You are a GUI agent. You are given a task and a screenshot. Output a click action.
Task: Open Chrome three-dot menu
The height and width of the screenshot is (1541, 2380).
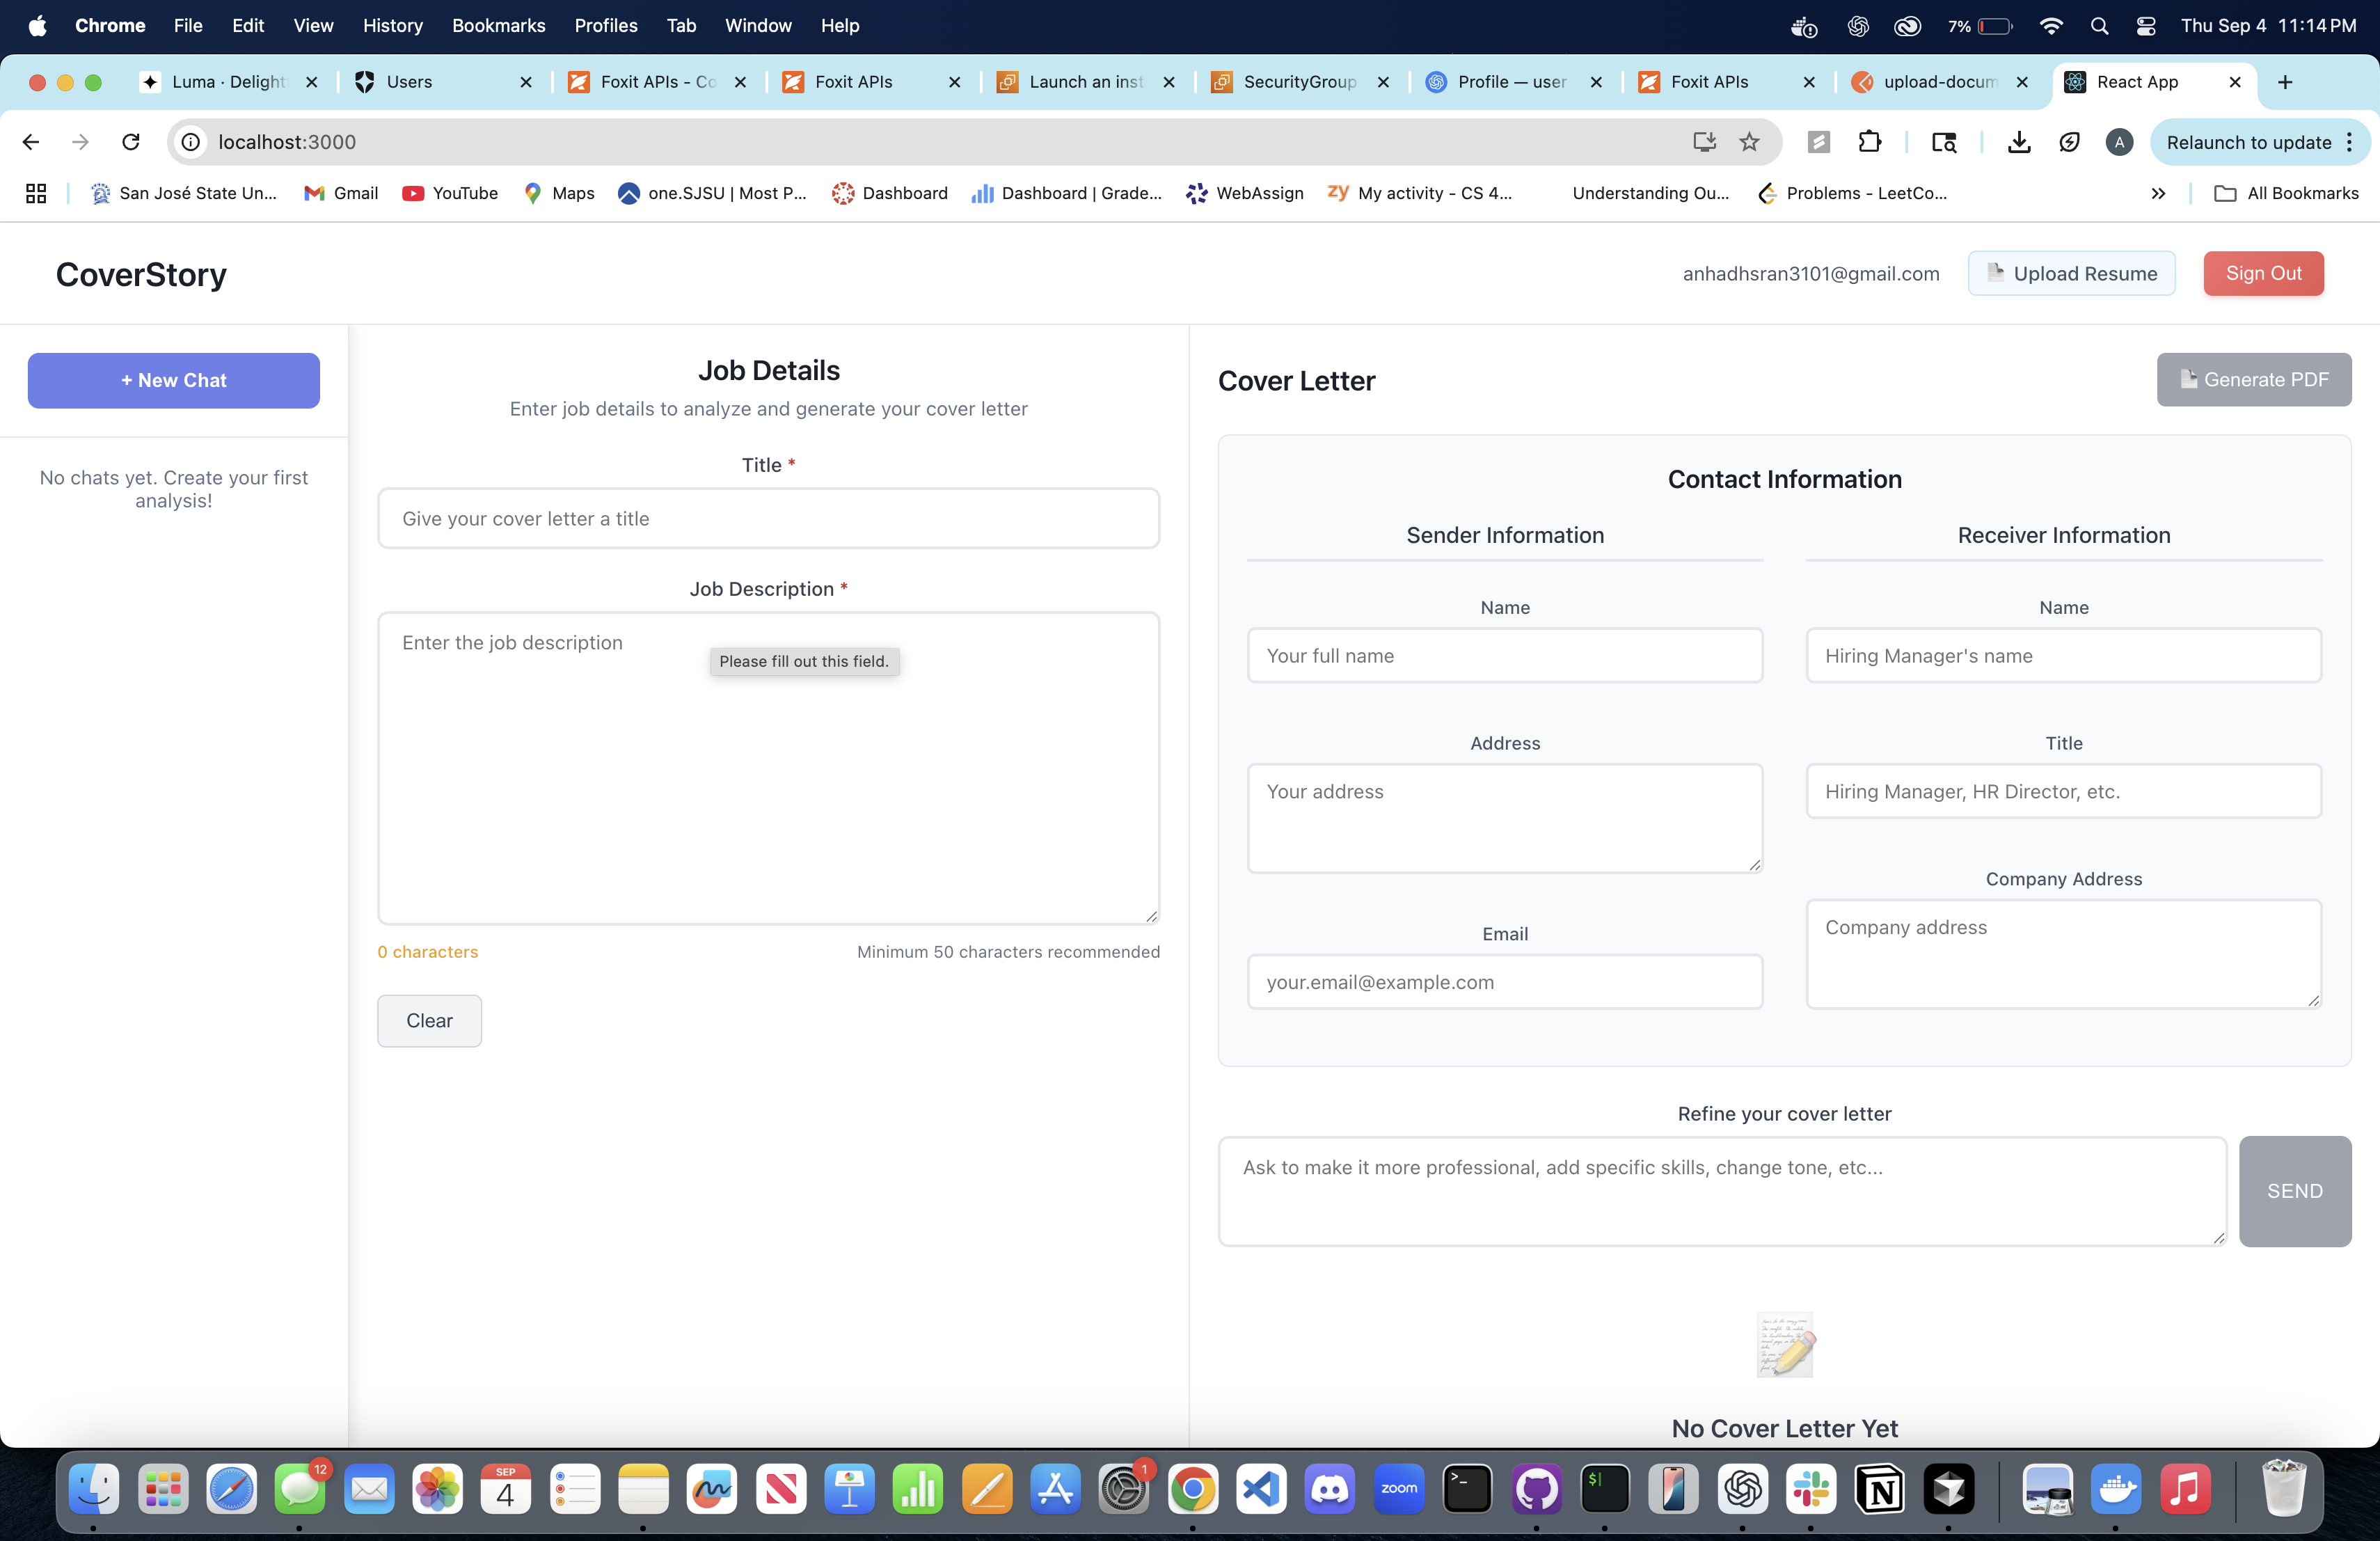click(x=2350, y=142)
